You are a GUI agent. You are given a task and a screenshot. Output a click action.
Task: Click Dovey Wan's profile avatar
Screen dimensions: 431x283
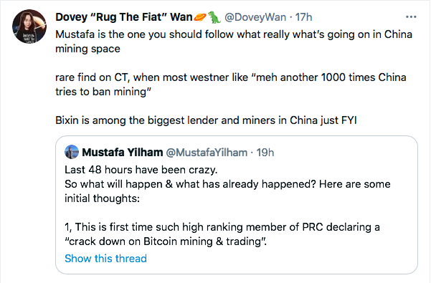(29, 27)
